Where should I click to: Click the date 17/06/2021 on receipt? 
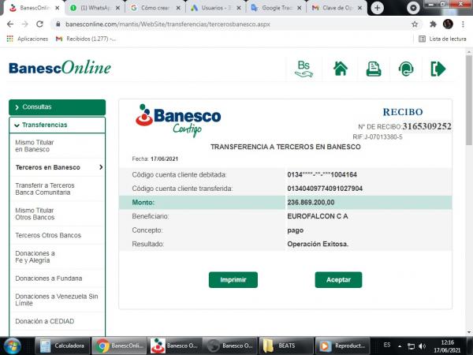click(165, 159)
